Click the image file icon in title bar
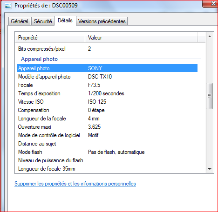 (8, 6)
